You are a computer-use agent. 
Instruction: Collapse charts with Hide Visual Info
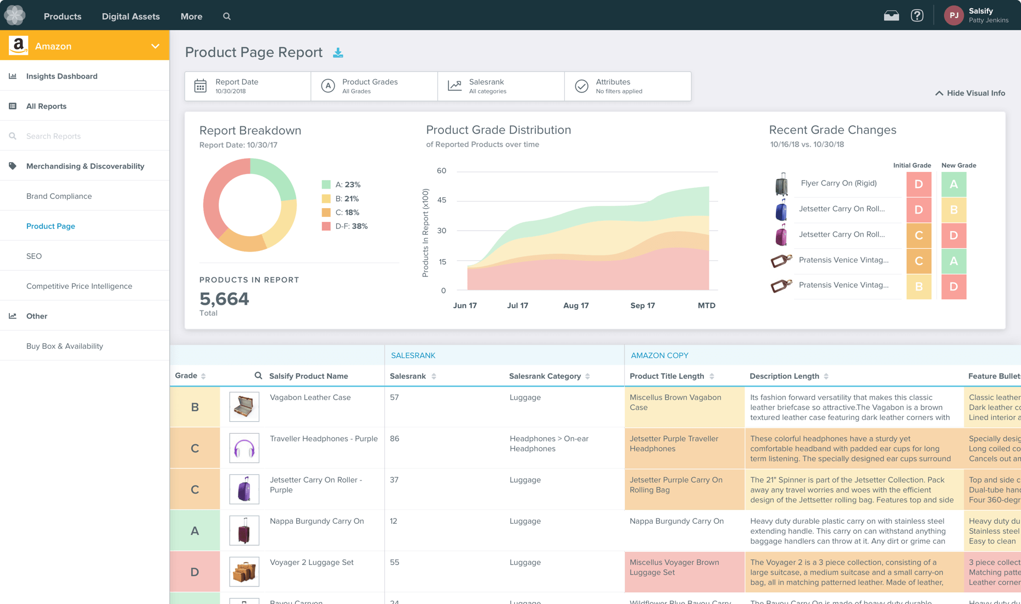coord(970,93)
